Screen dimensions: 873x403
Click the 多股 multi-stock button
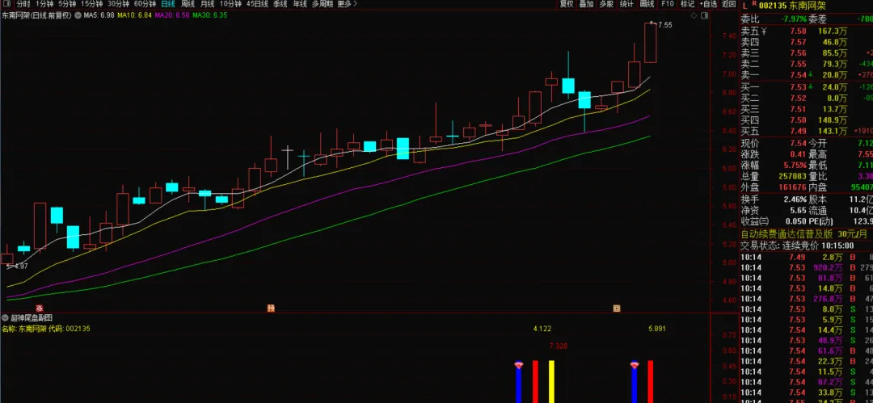coord(606,4)
